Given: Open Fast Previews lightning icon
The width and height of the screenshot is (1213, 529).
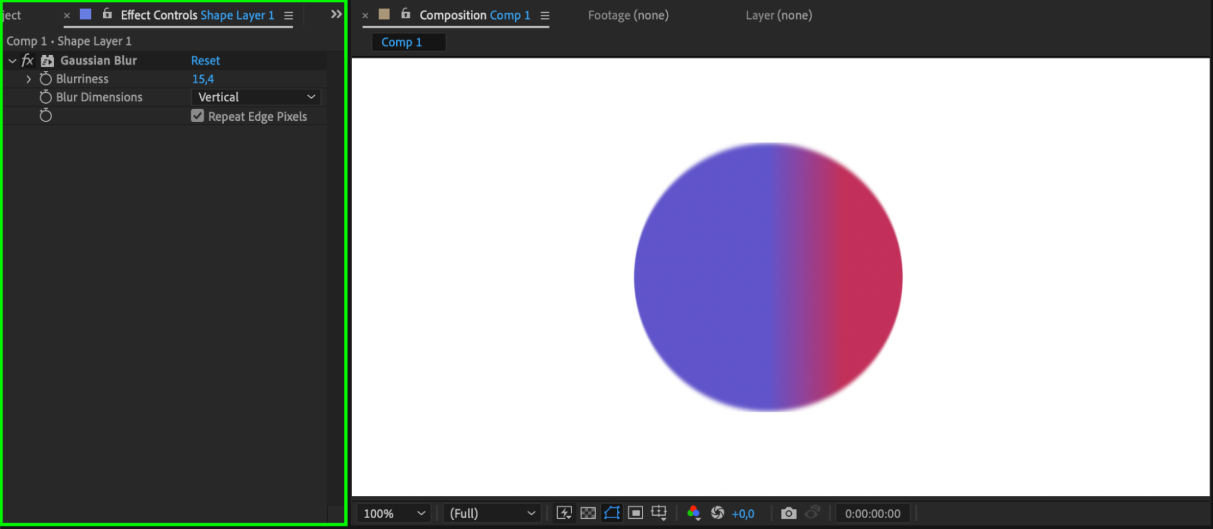Looking at the screenshot, I should click(564, 513).
